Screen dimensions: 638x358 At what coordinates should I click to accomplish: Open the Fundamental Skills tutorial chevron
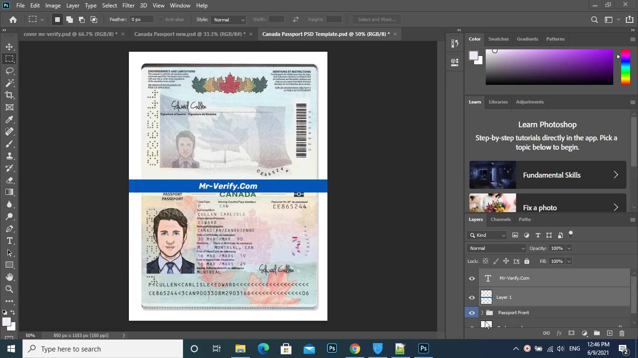pos(616,175)
